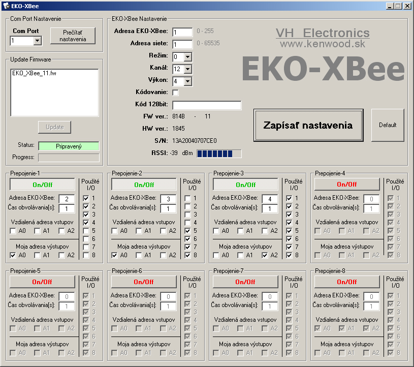Check Vzdialená adresa vstupov A1 in Prepojenie-1
This screenshot has height=367, width=414.
click(37, 231)
